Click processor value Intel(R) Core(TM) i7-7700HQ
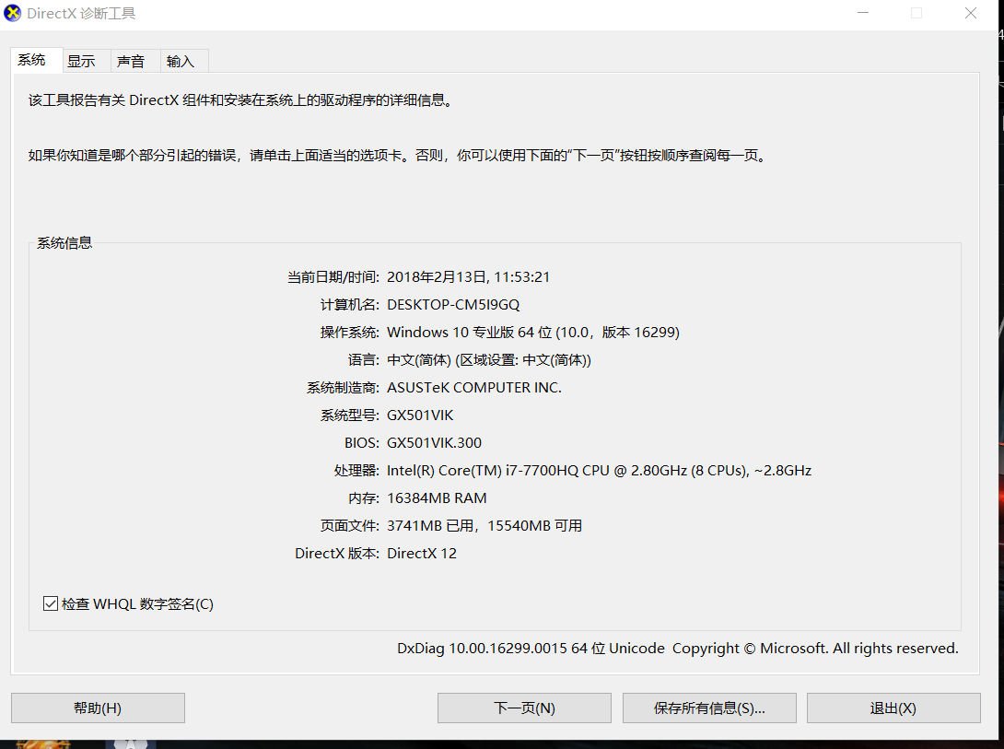1004x749 pixels. click(x=600, y=471)
